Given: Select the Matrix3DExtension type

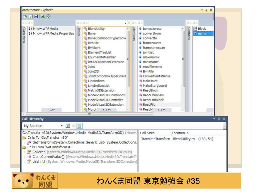Looking at the screenshot, I should tap(101, 90).
